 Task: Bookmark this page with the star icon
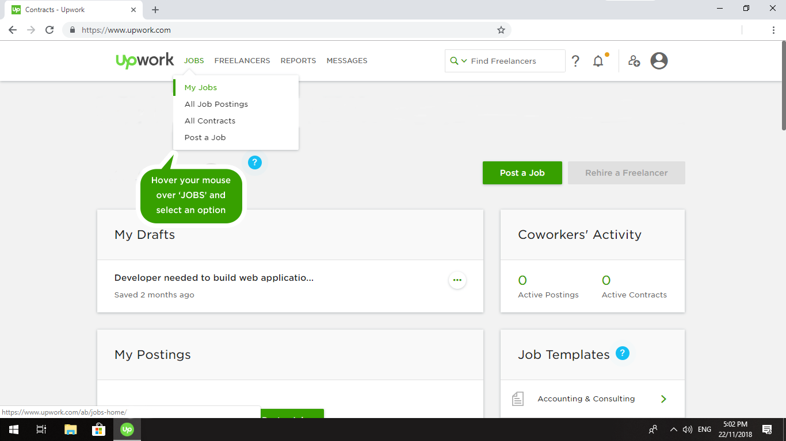click(501, 30)
